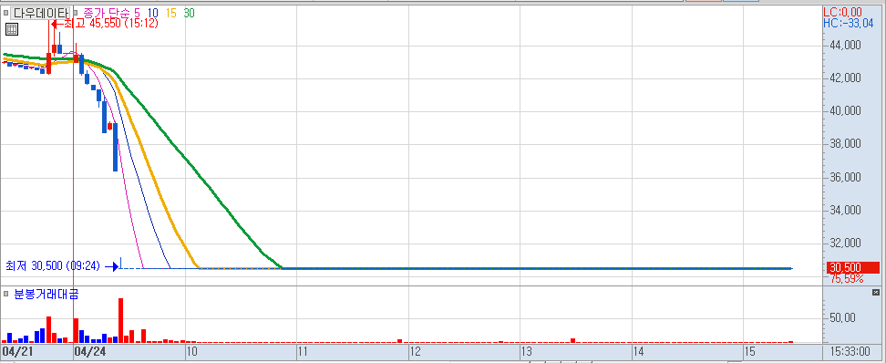Click the hour 15 time axis label
This screenshot has height=363, width=886.
point(749,352)
